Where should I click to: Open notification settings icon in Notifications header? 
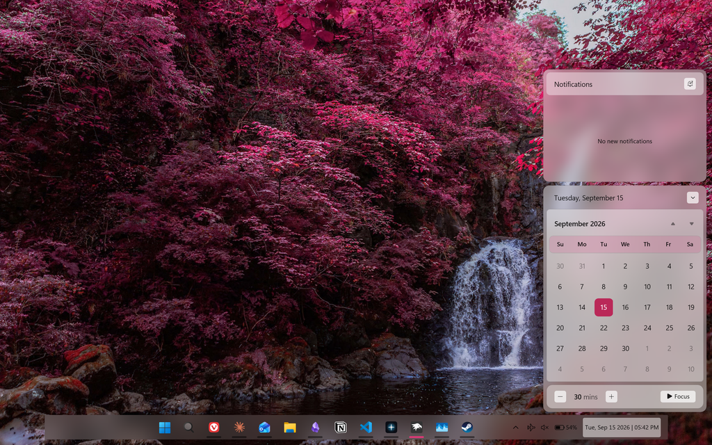[690, 84]
